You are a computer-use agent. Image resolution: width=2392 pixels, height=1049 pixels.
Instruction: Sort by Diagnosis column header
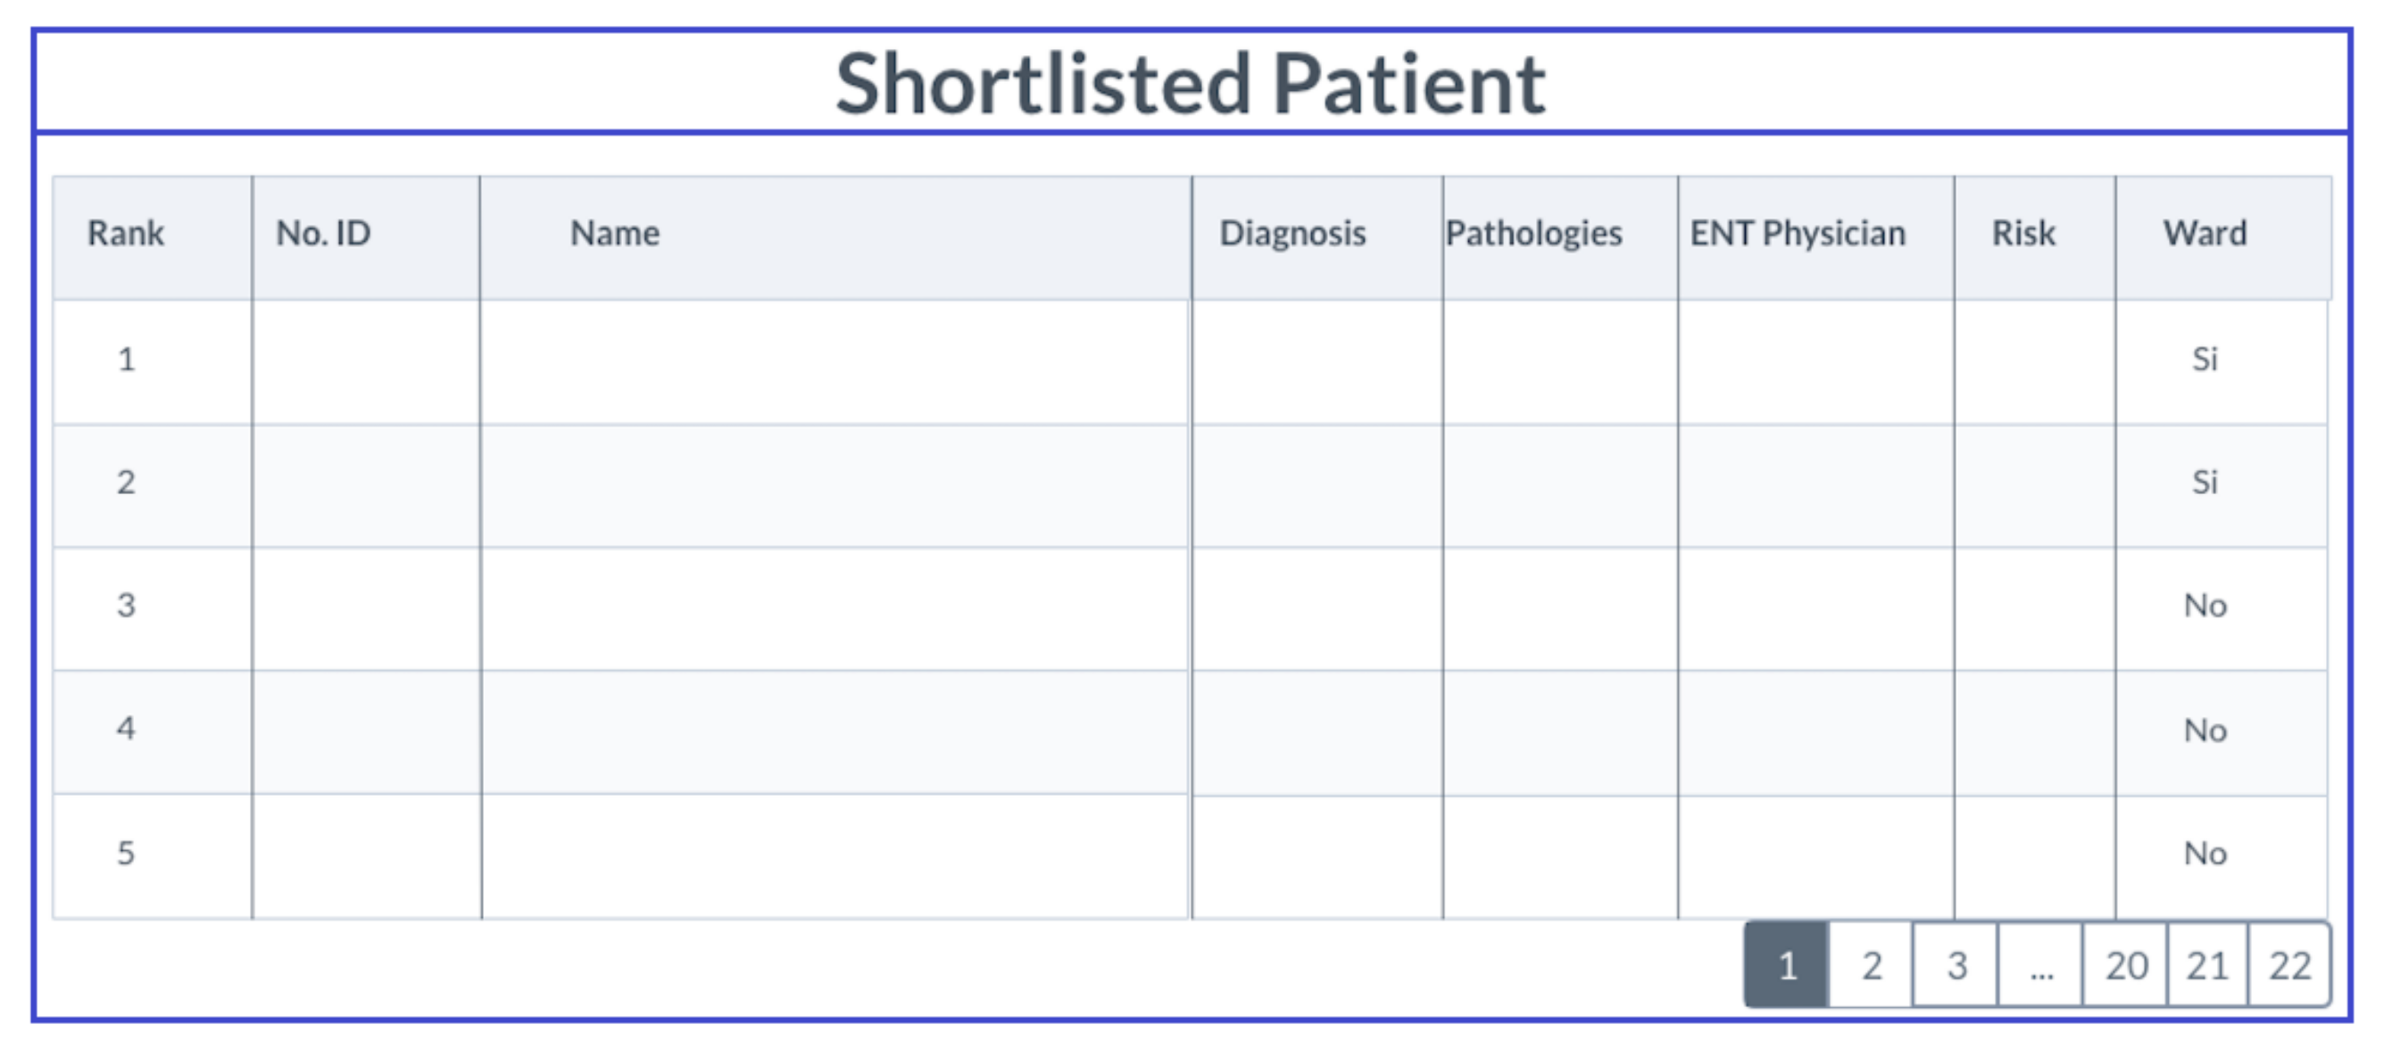1292,233
